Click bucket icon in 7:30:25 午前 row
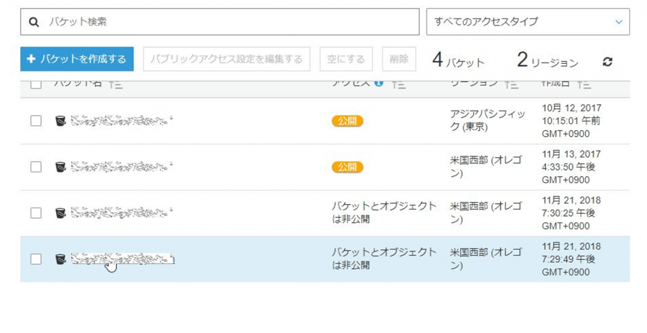This screenshot has height=333, width=647. click(x=61, y=214)
